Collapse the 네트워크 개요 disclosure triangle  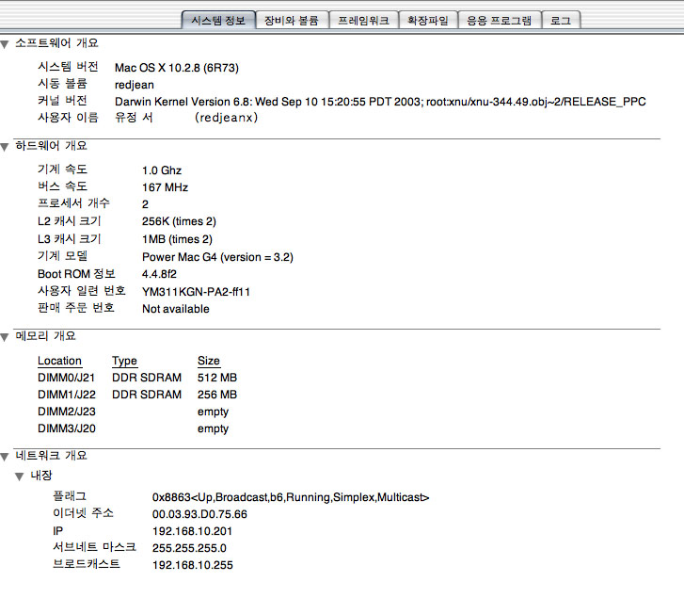(7, 456)
